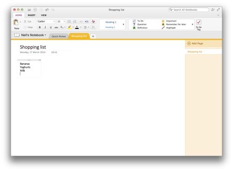The image size is (233, 171).
Task: Click the Shopping list page title
Action: pos(33,47)
